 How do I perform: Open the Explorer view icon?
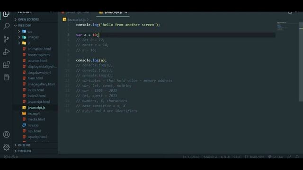click(x=6, y=14)
